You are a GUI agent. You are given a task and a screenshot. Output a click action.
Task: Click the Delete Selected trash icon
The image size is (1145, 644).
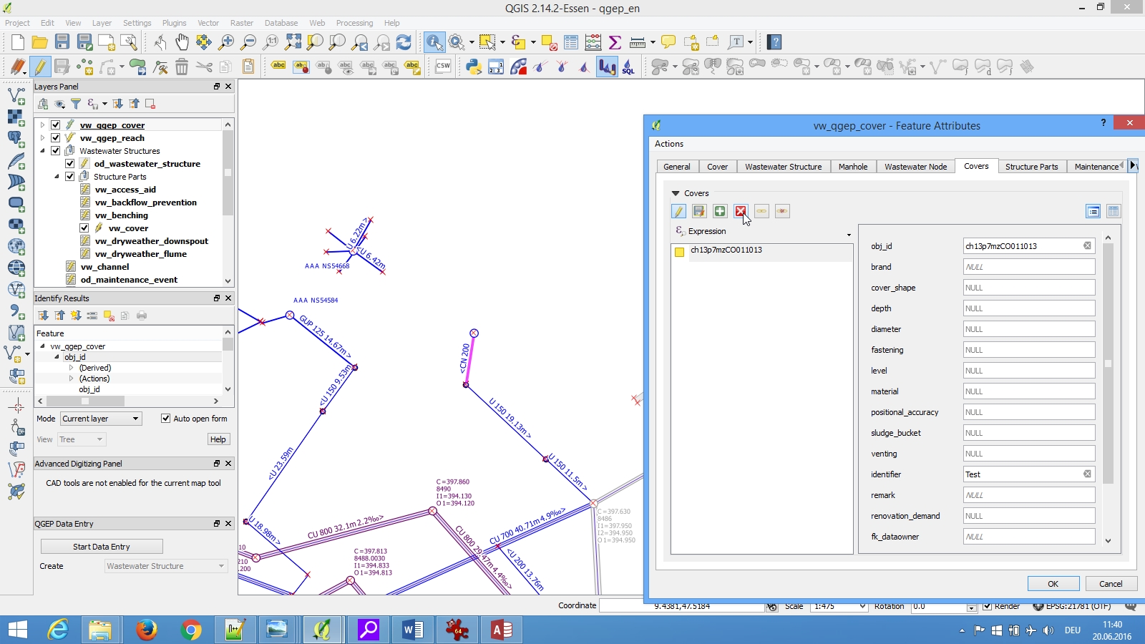coord(182,67)
